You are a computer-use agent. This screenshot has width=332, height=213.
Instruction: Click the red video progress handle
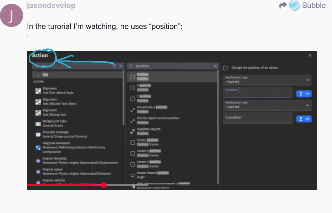click(104, 185)
